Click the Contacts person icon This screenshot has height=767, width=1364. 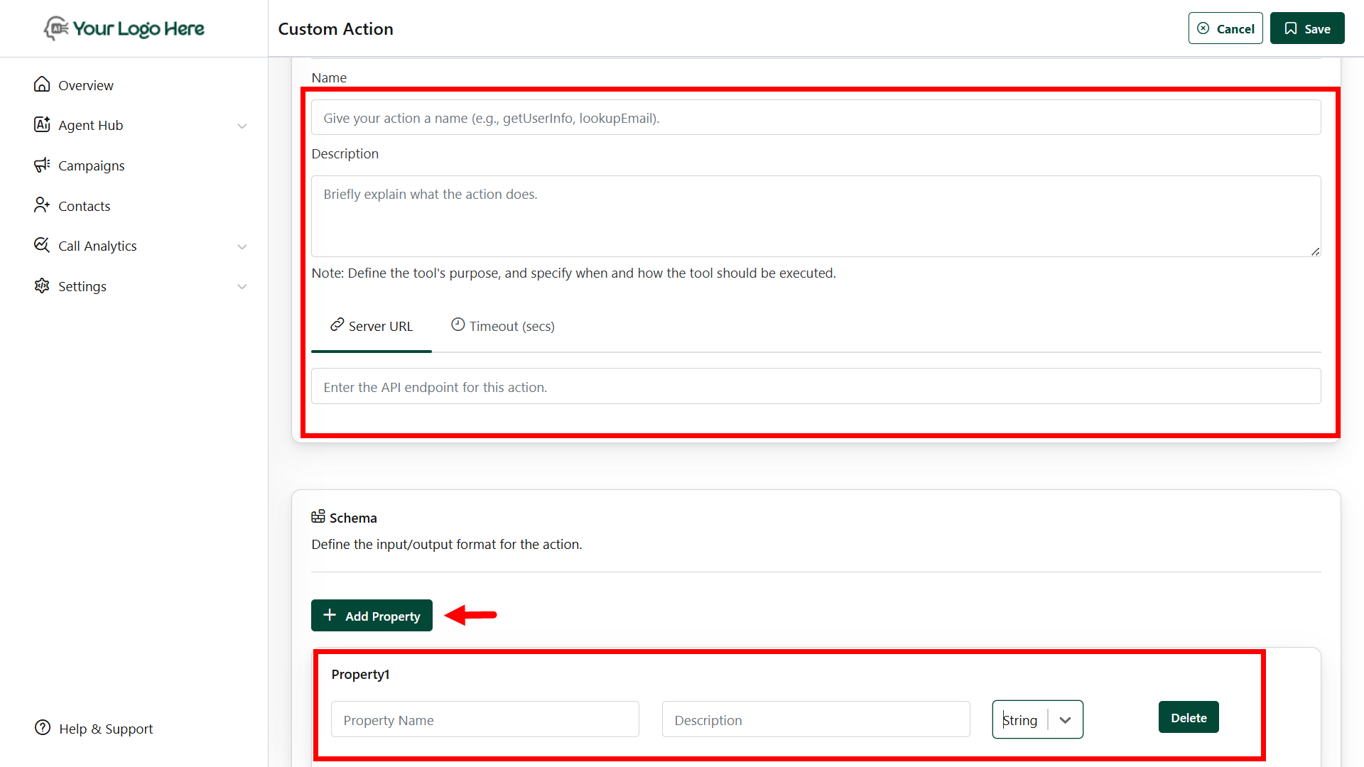point(42,205)
